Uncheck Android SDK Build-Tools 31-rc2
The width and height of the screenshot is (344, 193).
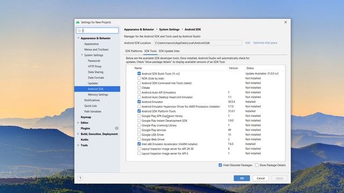point(139,73)
